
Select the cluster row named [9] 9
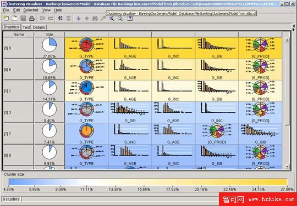click(19, 48)
